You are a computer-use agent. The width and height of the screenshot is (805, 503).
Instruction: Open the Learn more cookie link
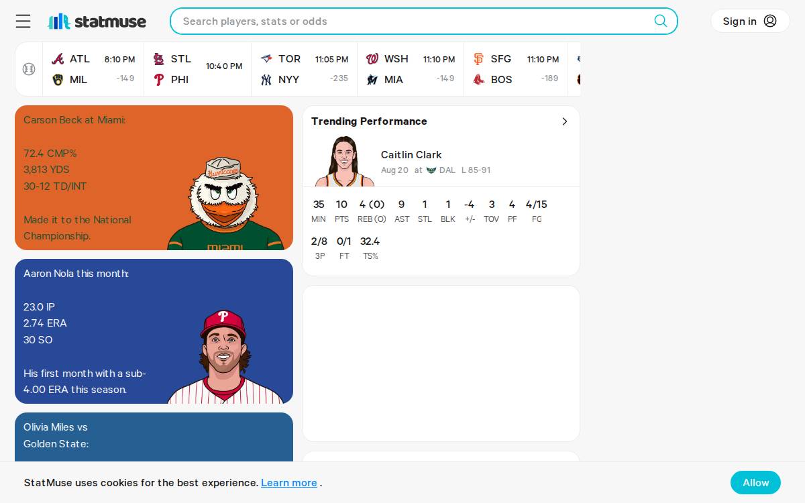289,483
